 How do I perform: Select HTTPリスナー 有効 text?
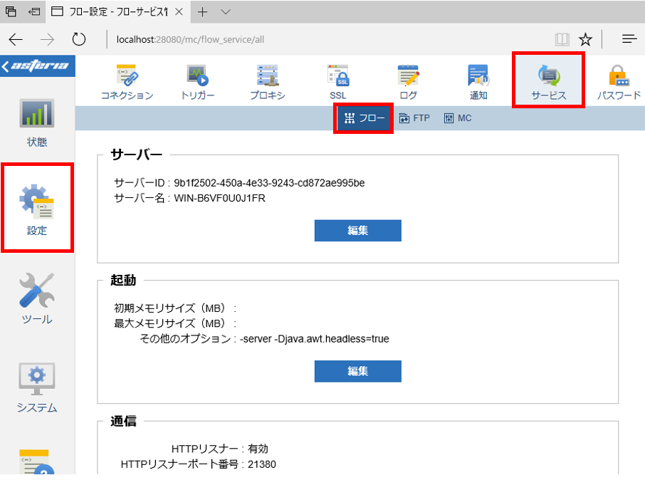(x=258, y=449)
